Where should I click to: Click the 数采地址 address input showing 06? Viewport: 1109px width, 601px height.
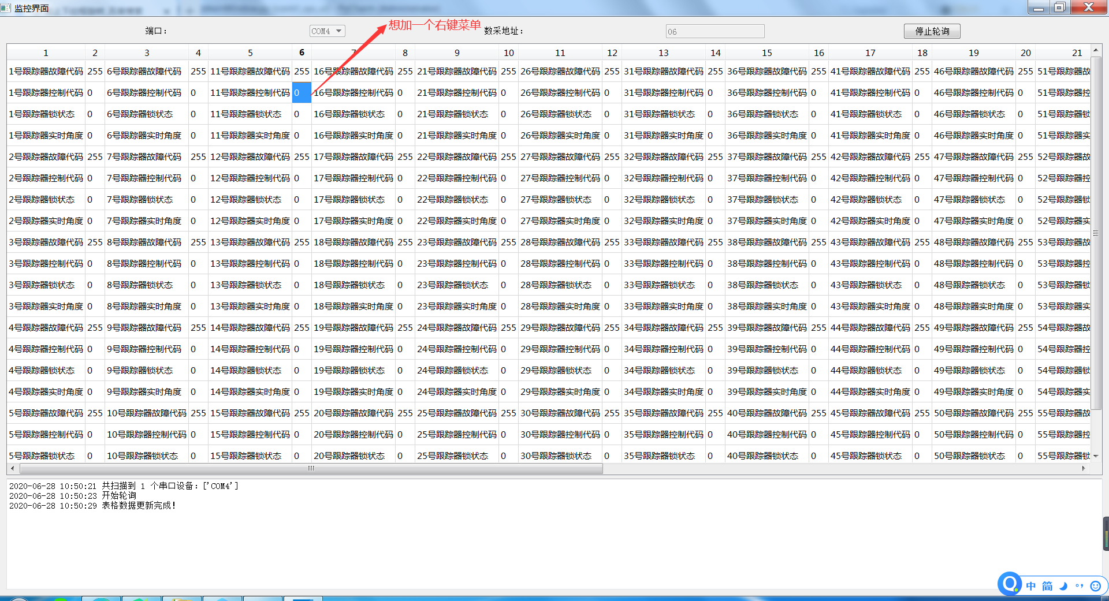[714, 31]
